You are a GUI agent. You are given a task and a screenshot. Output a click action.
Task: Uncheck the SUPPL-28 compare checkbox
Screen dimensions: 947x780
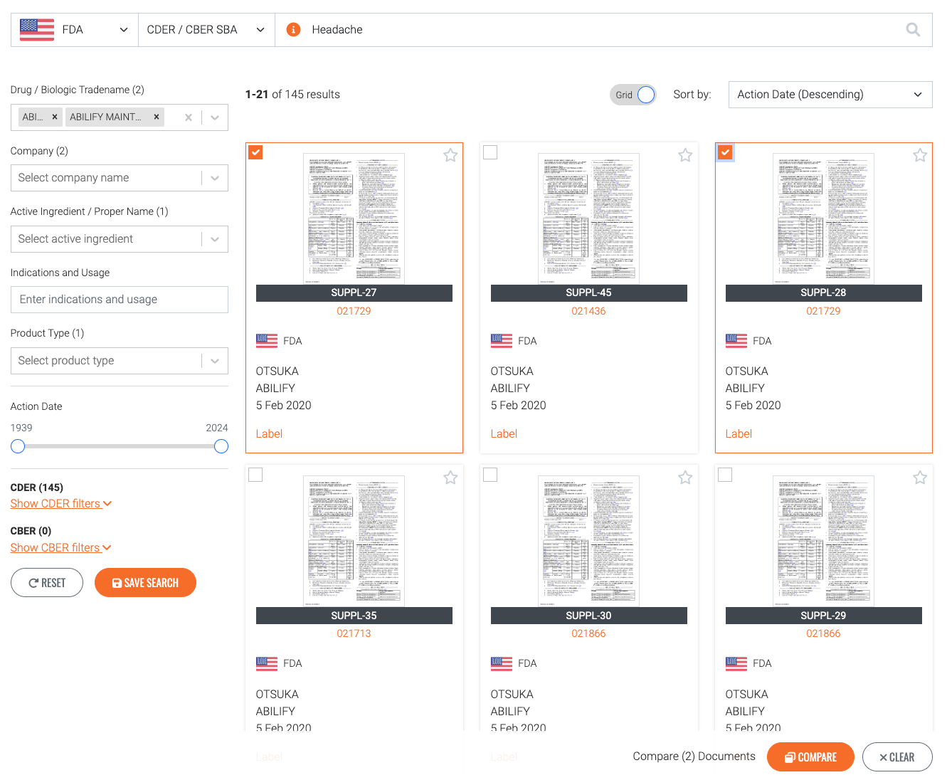(725, 152)
